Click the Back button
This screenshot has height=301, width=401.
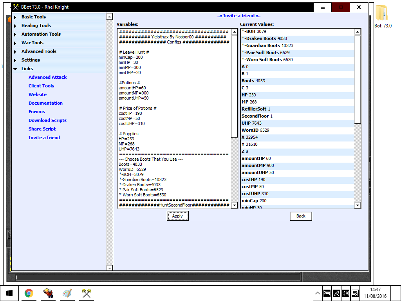click(x=301, y=216)
